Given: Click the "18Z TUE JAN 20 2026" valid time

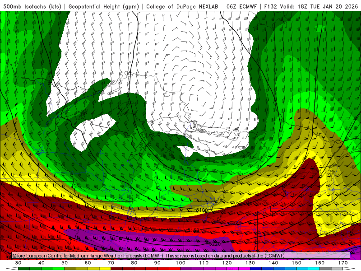Looking at the screenshot, I should (x=328, y=6).
